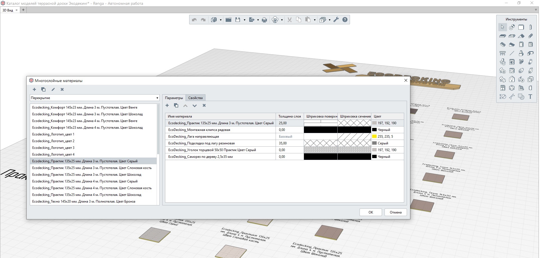Click the Отмена button

395,212
